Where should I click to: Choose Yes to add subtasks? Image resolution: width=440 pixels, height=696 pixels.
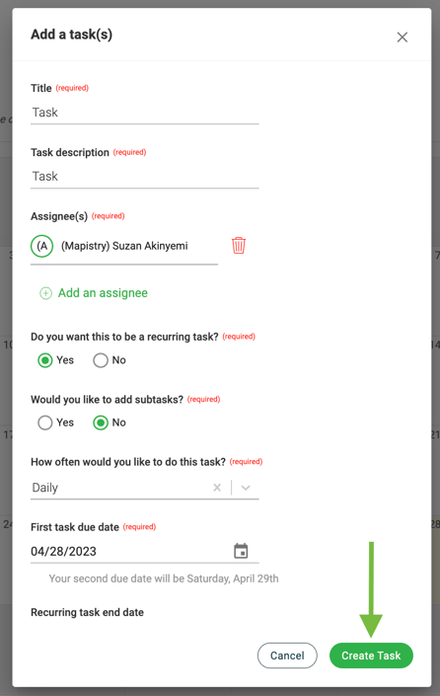pos(44,423)
